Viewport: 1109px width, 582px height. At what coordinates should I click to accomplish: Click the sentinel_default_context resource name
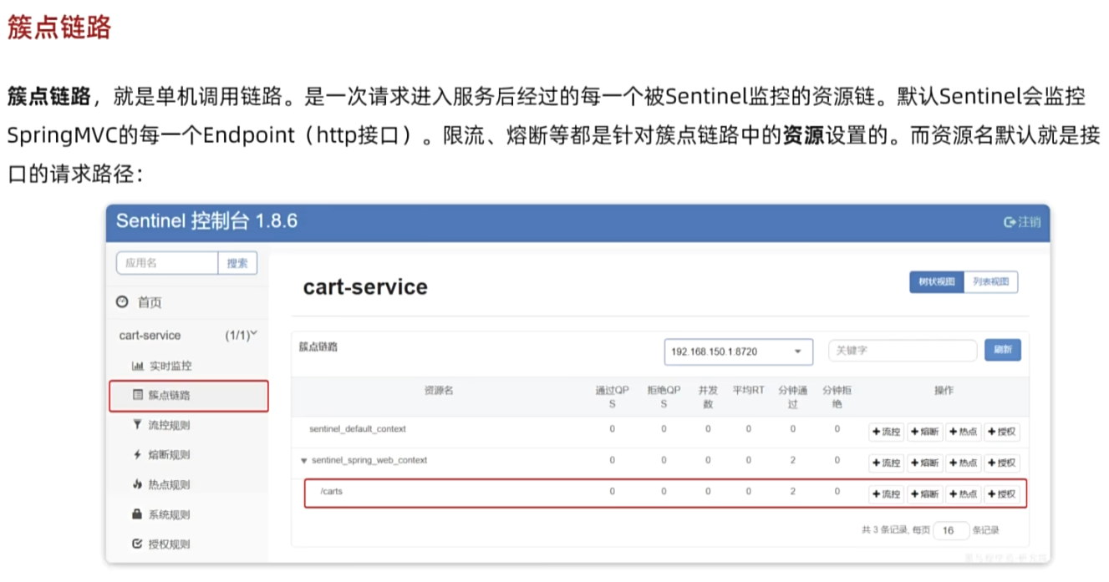[x=358, y=429]
